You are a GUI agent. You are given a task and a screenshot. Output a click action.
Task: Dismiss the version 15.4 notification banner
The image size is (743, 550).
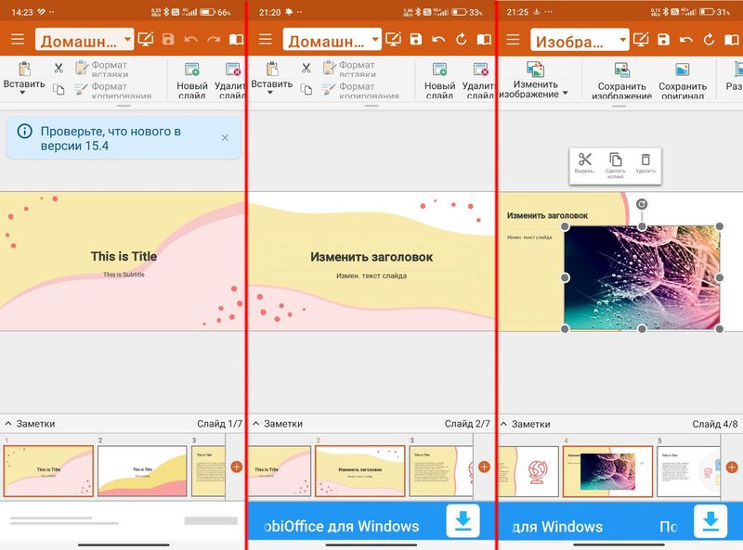click(x=225, y=138)
